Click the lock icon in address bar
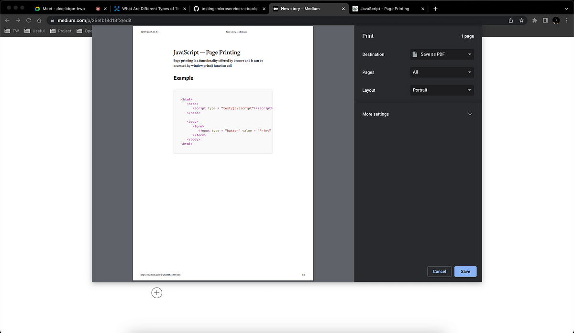The image size is (574, 333). tap(53, 21)
